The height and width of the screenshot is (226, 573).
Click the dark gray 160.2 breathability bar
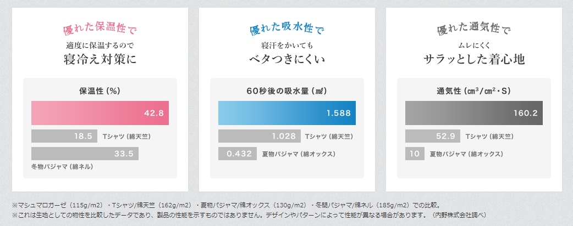(x=473, y=113)
